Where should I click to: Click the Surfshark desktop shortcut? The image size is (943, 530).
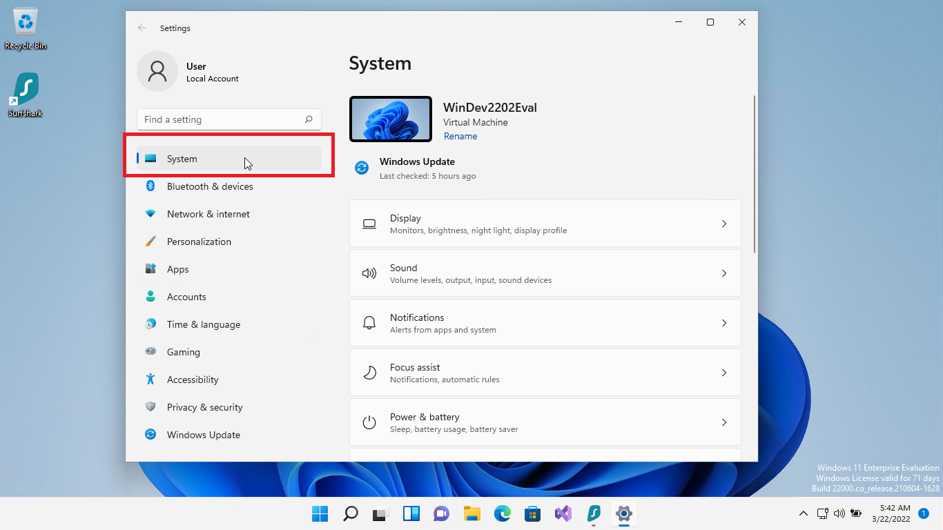point(26,95)
